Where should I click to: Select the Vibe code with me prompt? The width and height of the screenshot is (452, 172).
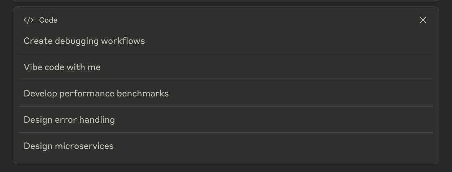226,67
